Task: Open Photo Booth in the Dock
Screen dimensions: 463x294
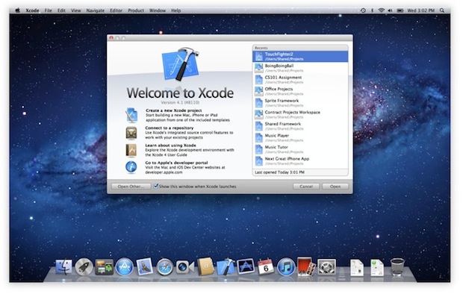Action: [306, 266]
